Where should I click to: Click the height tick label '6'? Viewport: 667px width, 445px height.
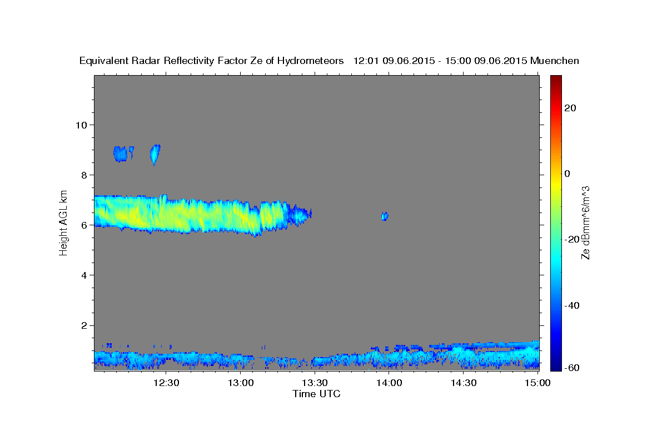pyautogui.click(x=84, y=225)
